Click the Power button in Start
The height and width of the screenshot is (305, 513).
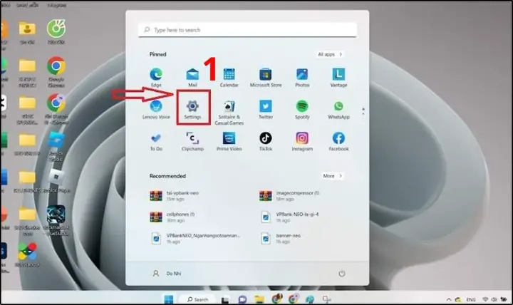[x=342, y=273]
